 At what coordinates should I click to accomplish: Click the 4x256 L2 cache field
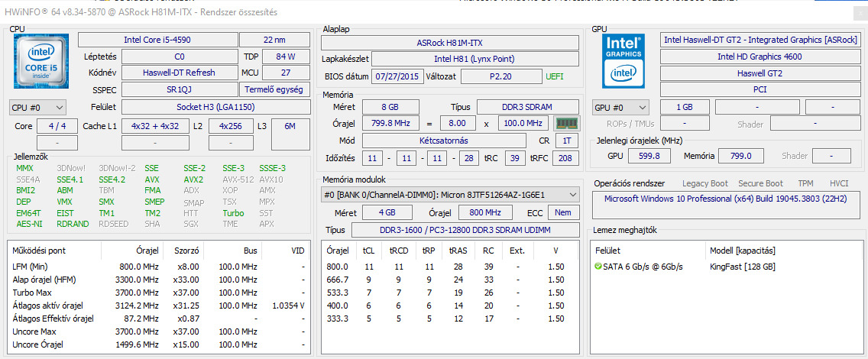tap(231, 126)
